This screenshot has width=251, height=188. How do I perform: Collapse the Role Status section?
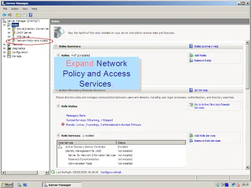pyautogui.click(x=58, y=106)
